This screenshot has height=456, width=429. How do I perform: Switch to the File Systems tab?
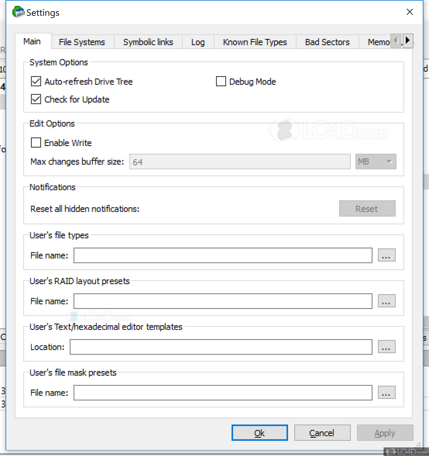pyautogui.click(x=82, y=42)
